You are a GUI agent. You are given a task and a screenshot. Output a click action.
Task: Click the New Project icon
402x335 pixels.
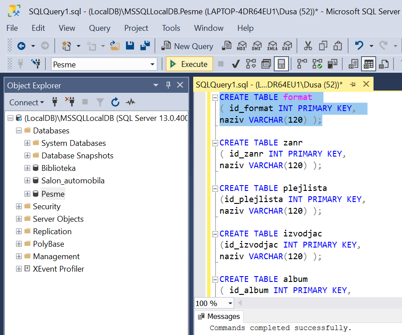click(67, 46)
